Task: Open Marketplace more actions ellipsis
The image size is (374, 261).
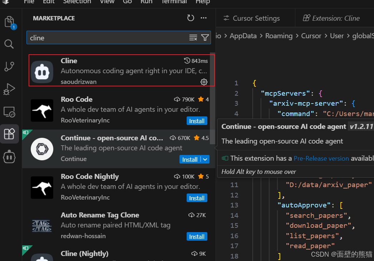Action: [203, 18]
